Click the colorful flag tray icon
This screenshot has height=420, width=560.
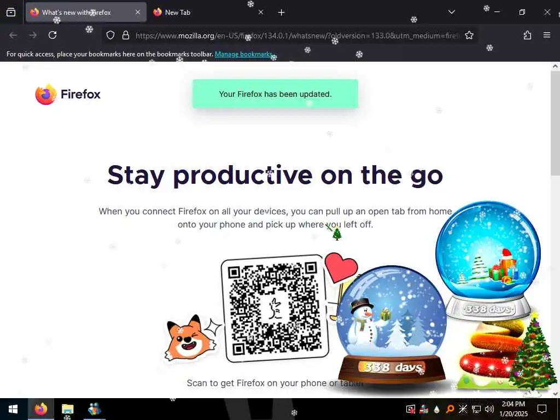pyautogui.click(x=424, y=409)
